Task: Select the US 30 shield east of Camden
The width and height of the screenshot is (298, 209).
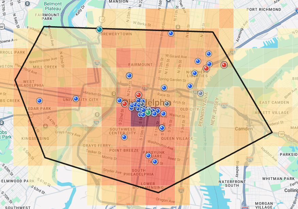Action: [x=281, y=134]
